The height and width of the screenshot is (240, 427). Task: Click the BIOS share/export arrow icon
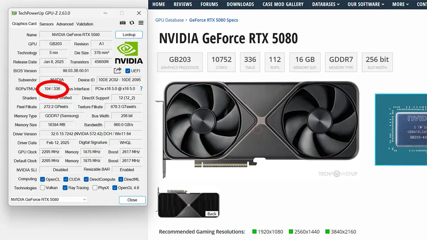[118, 71]
